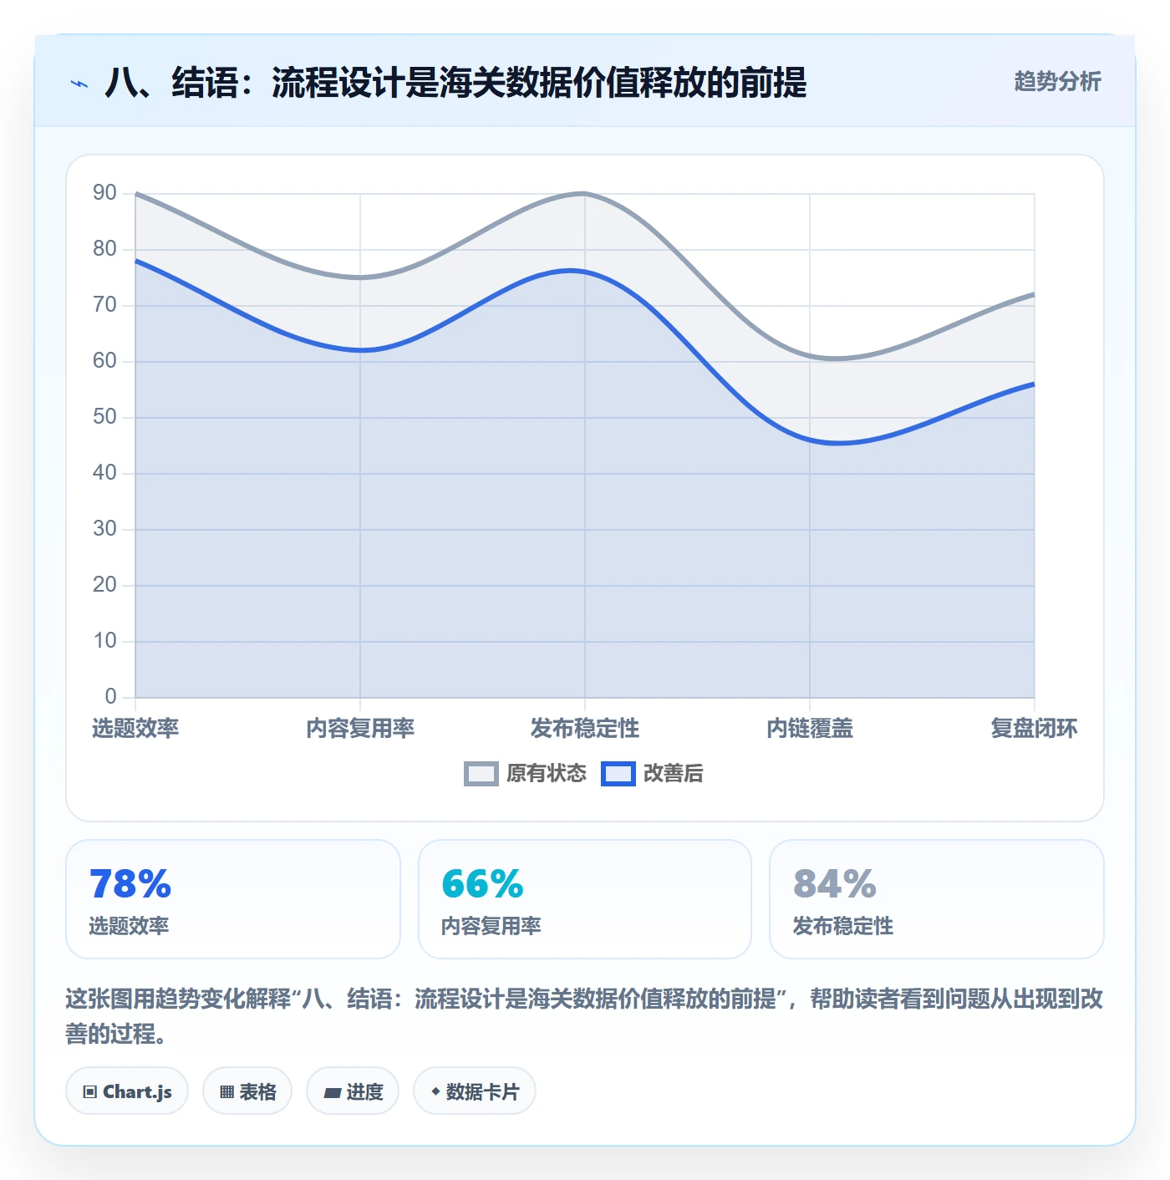Click the square icon in the Chart.js chip
The width and height of the screenshot is (1170, 1180).
click(x=90, y=1091)
